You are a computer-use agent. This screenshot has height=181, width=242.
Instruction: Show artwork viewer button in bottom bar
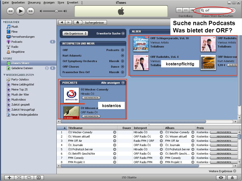39,178
